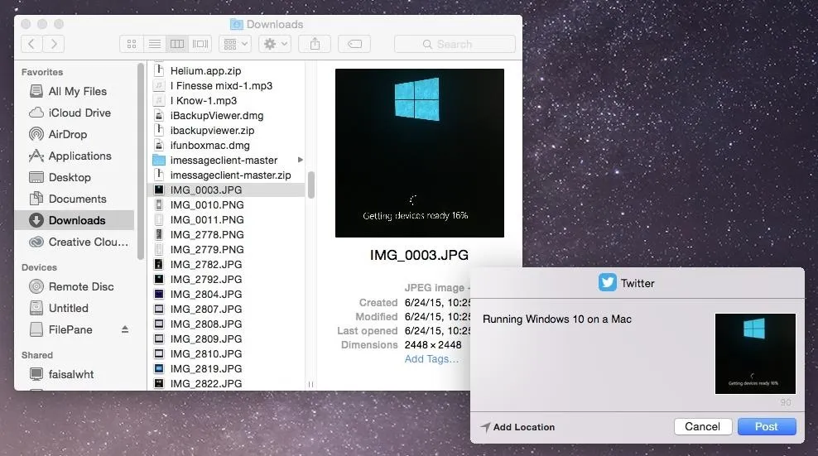This screenshot has height=456, width=818.
Task: Select faisalwht under Shared
Action: tap(75, 374)
